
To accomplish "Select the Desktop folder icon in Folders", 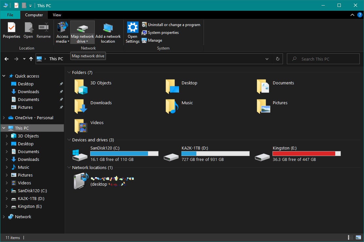I will (172, 87).
